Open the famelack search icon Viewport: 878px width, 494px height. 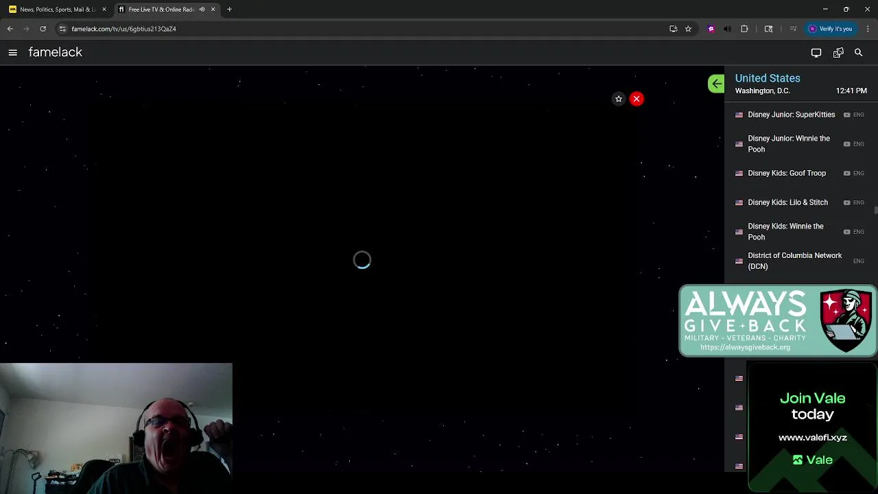click(x=858, y=52)
